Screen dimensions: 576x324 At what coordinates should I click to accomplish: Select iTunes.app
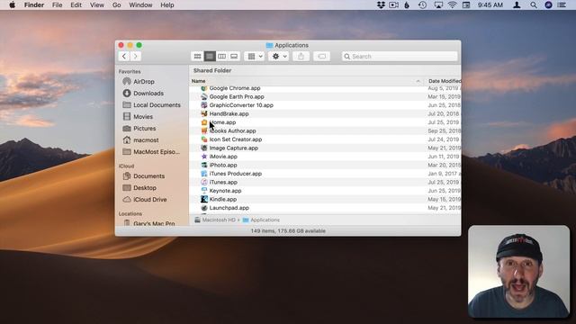[x=223, y=182]
